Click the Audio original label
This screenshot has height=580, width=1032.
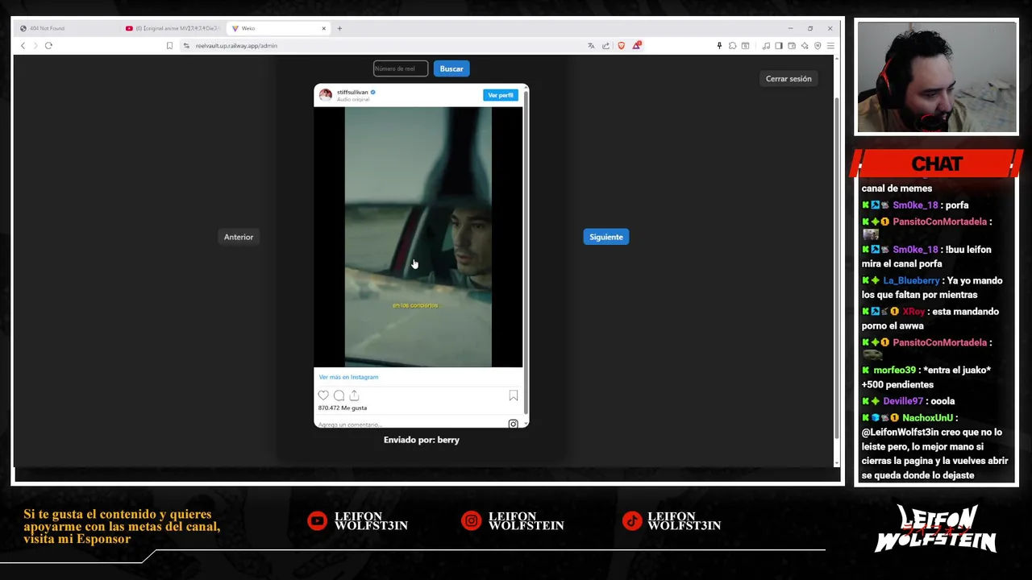[x=353, y=99]
